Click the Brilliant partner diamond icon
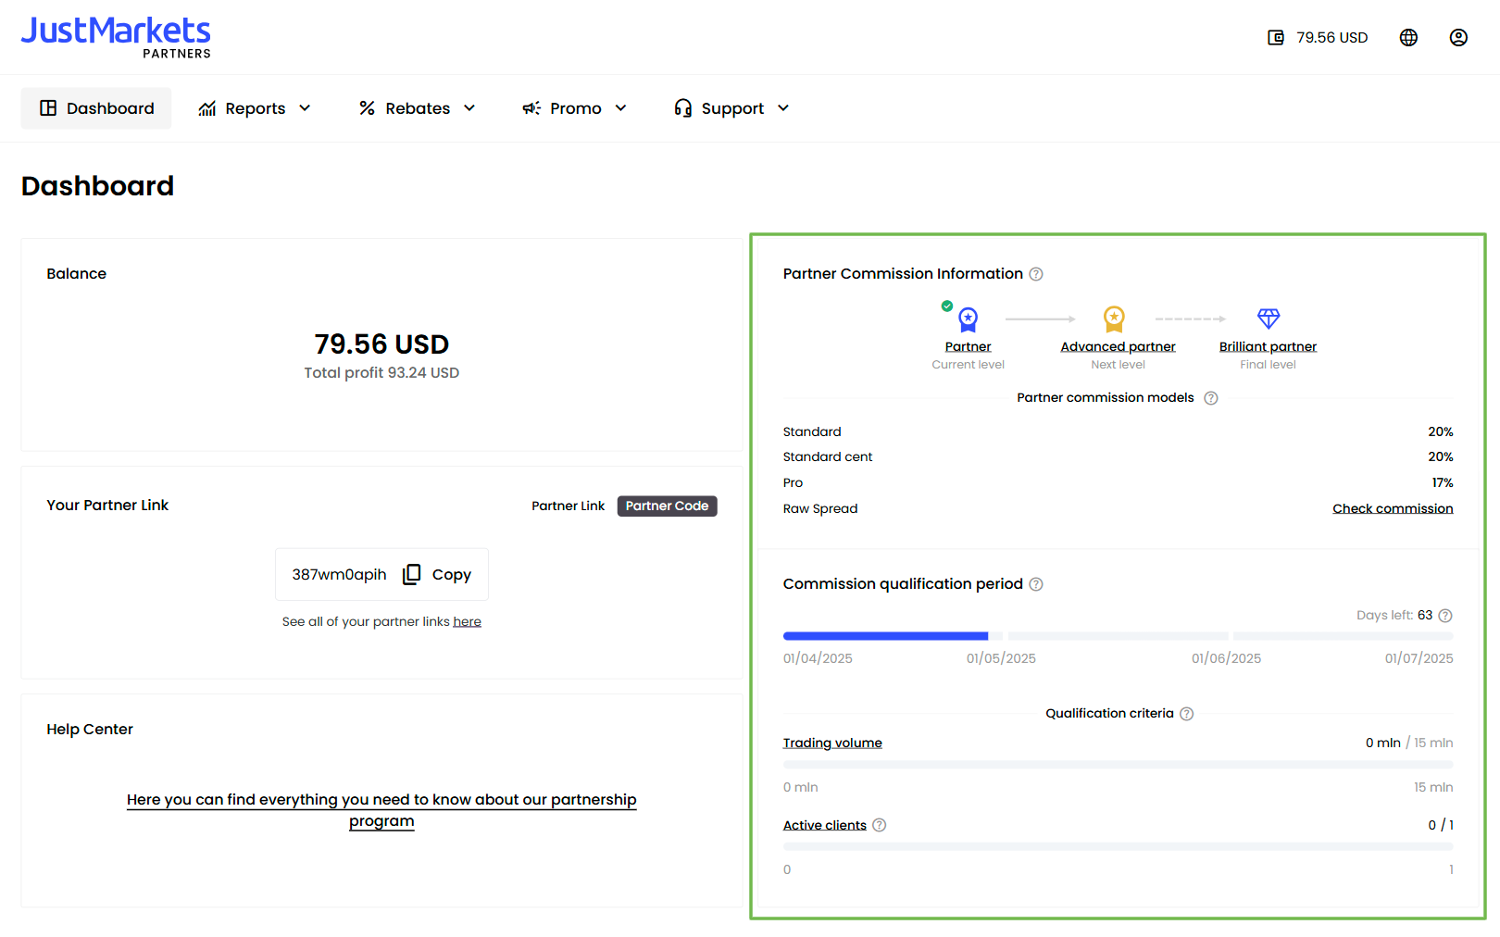Viewport: 1500px width, 937px height. click(1269, 319)
